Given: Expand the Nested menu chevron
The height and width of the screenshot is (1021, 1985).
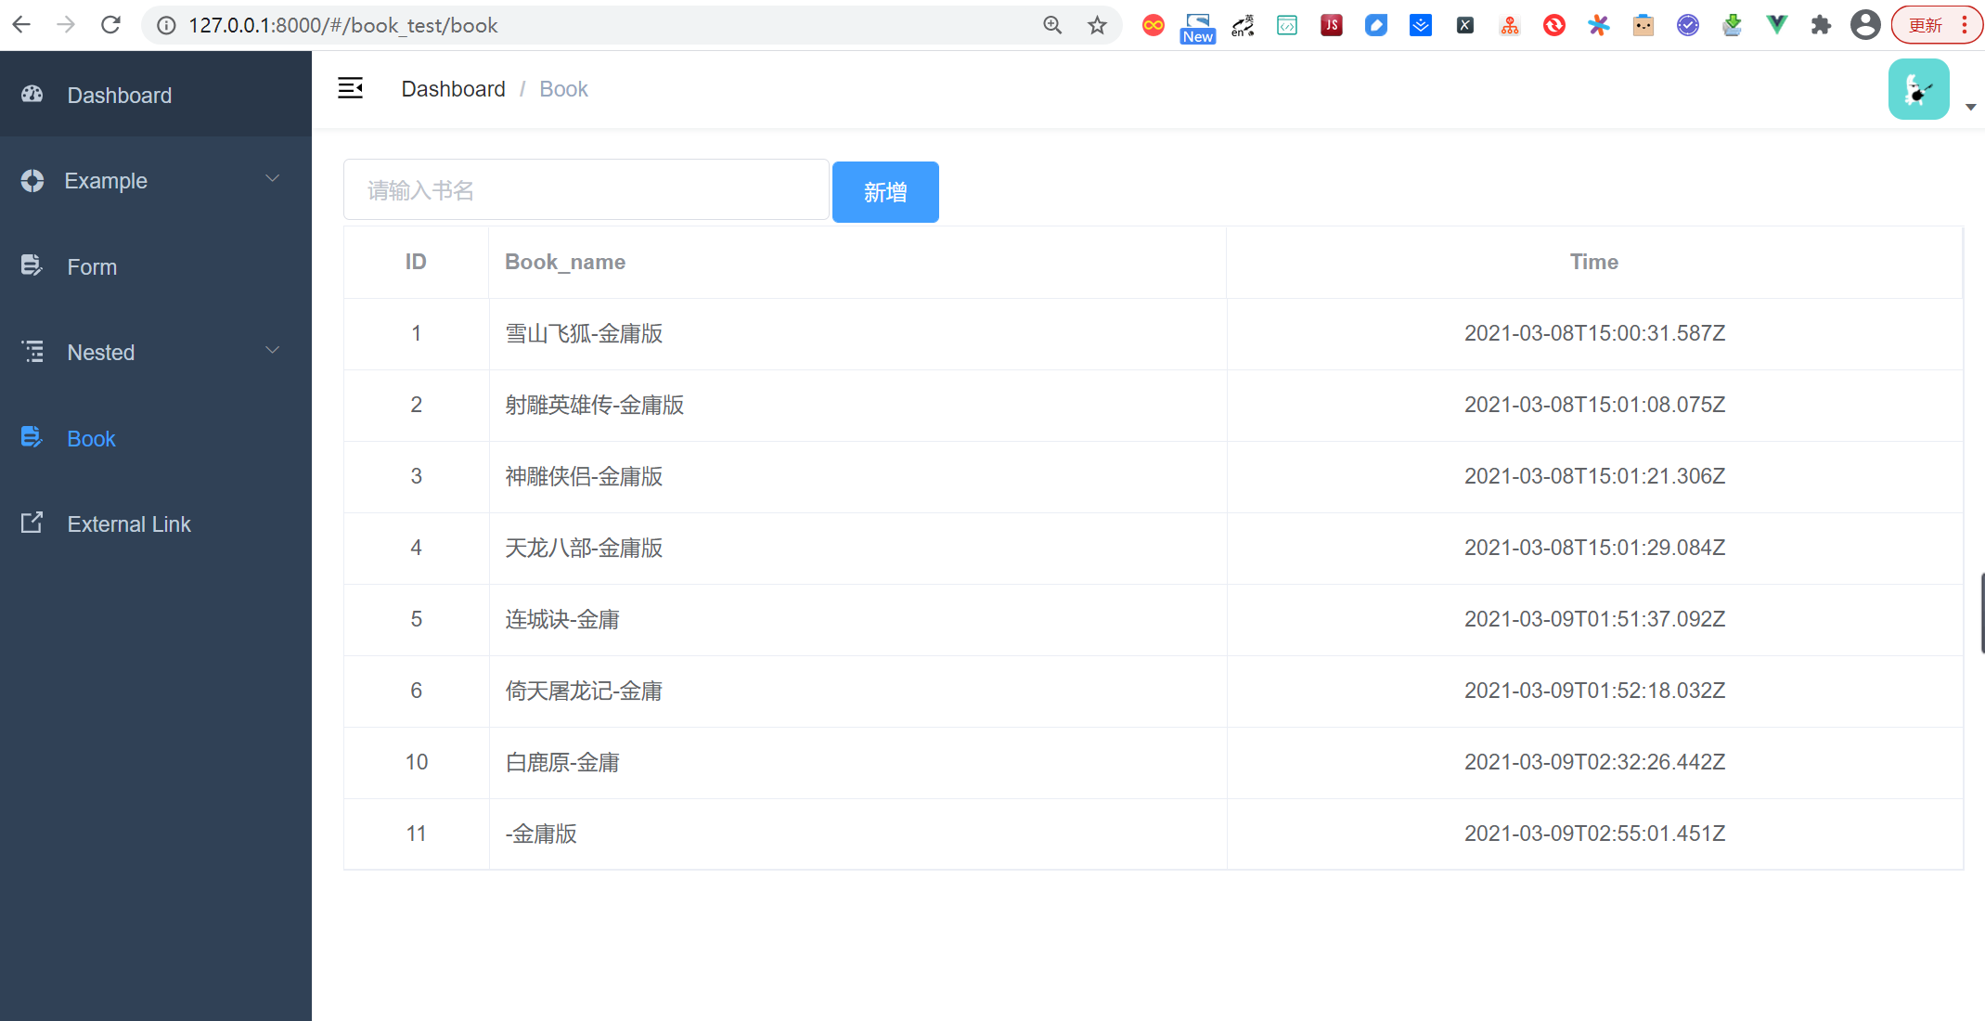Looking at the screenshot, I should pyautogui.click(x=272, y=350).
